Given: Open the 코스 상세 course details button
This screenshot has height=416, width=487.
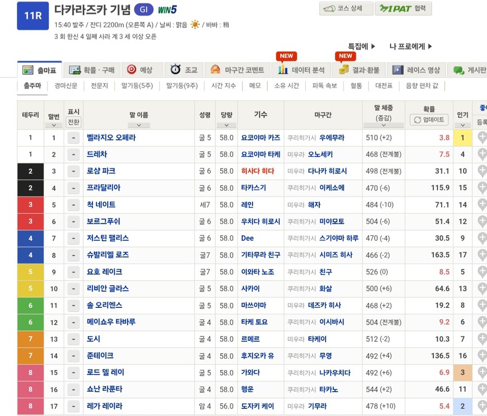Looking at the screenshot, I should (x=346, y=9).
